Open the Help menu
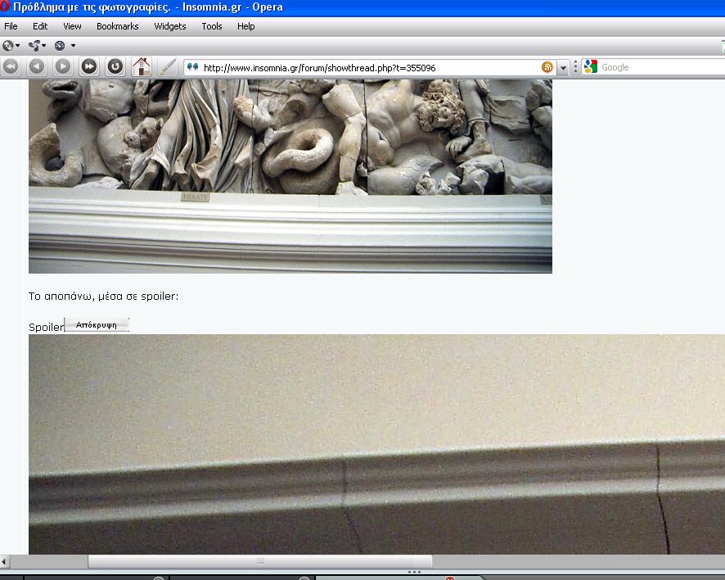 [246, 26]
